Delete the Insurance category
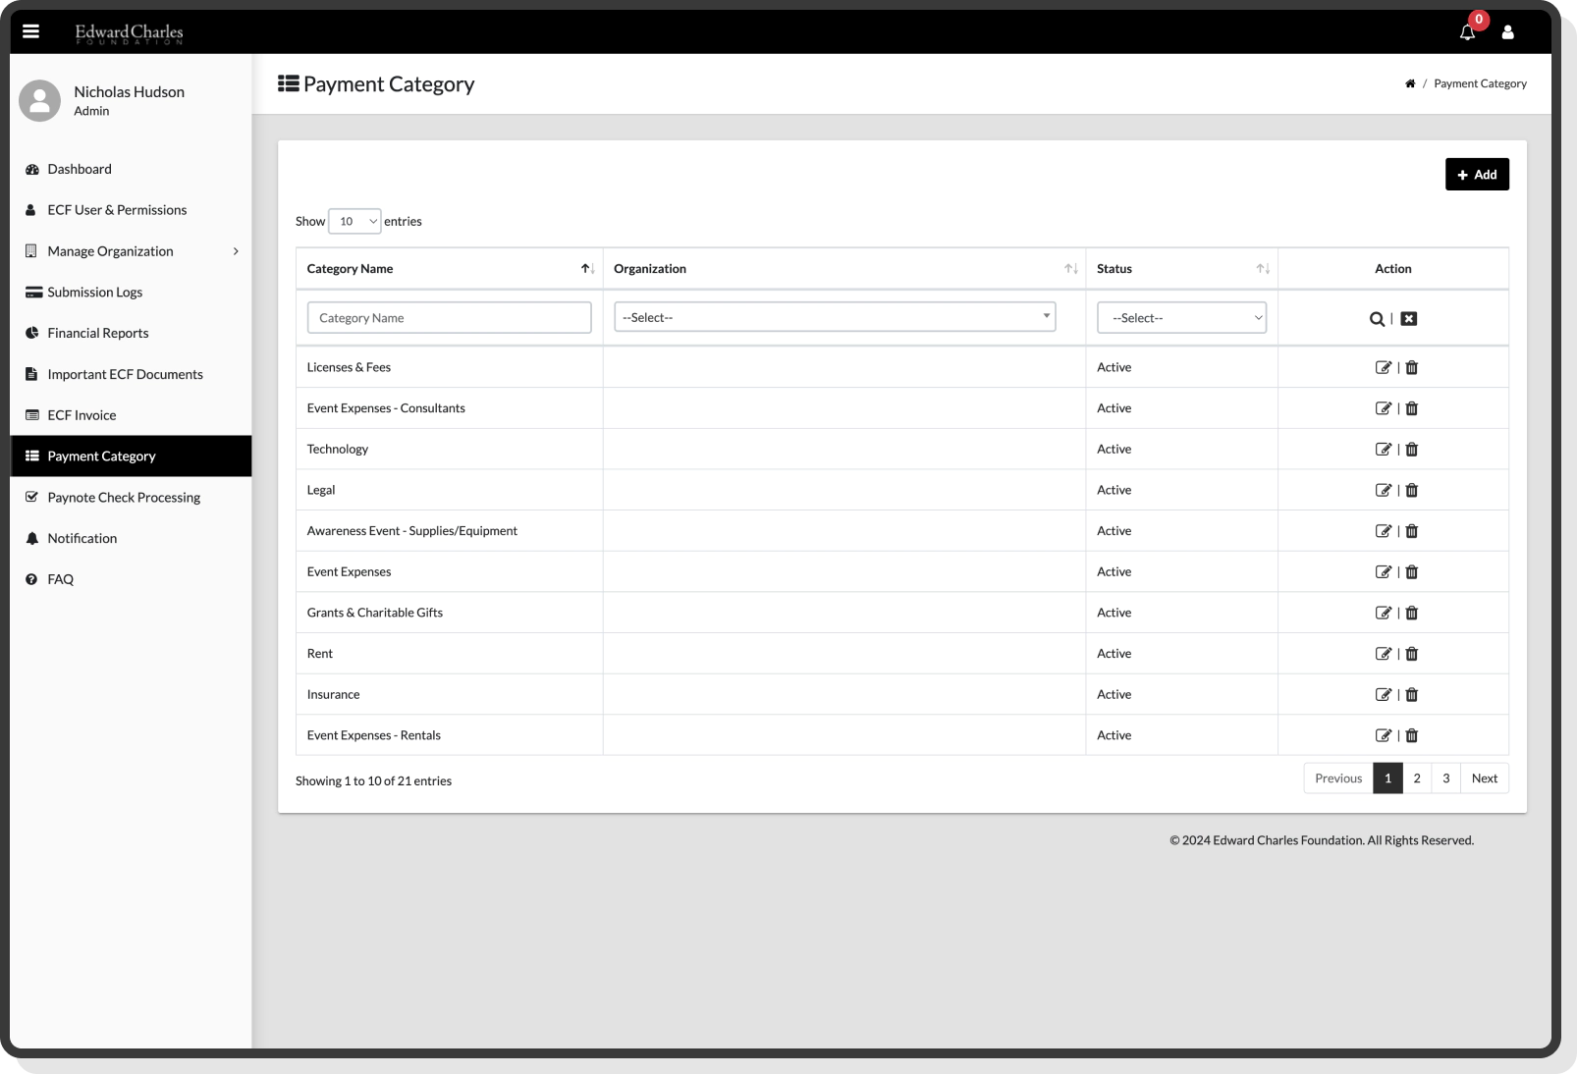Screen dimensions: 1577x1074 click(1411, 694)
